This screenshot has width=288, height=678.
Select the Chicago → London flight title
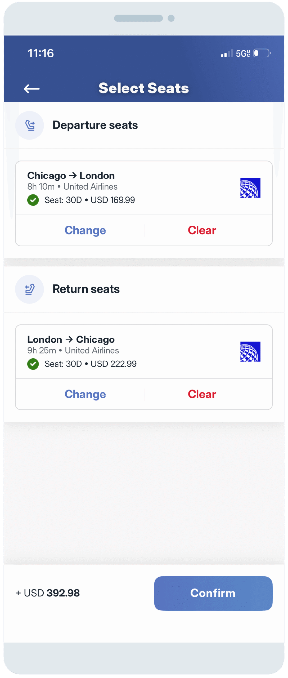tap(71, 176)
